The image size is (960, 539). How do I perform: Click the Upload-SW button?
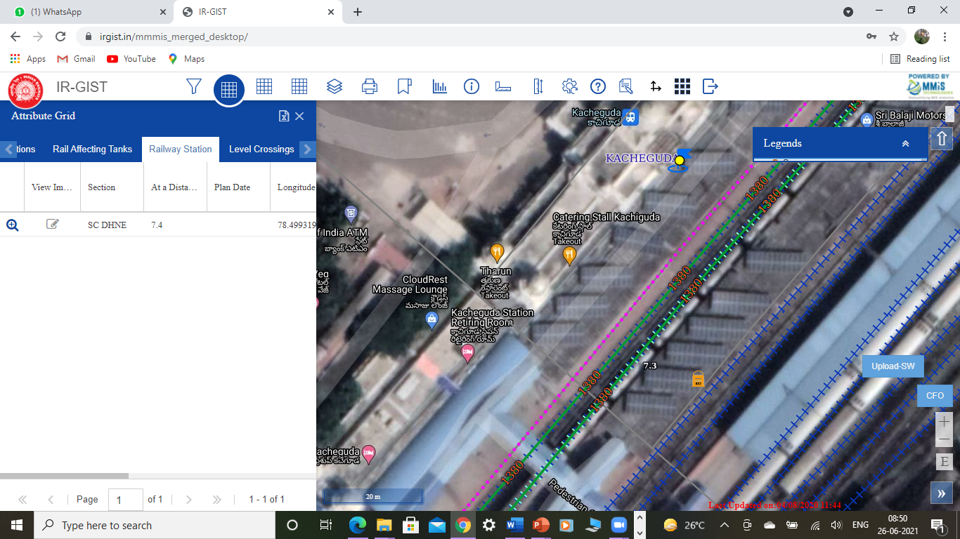(x=893, y=366)
